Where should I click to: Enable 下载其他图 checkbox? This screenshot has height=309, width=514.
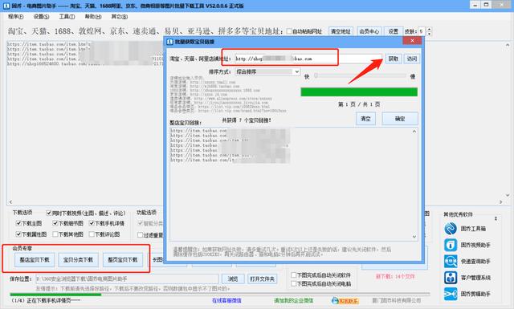(x=55, y=234)
